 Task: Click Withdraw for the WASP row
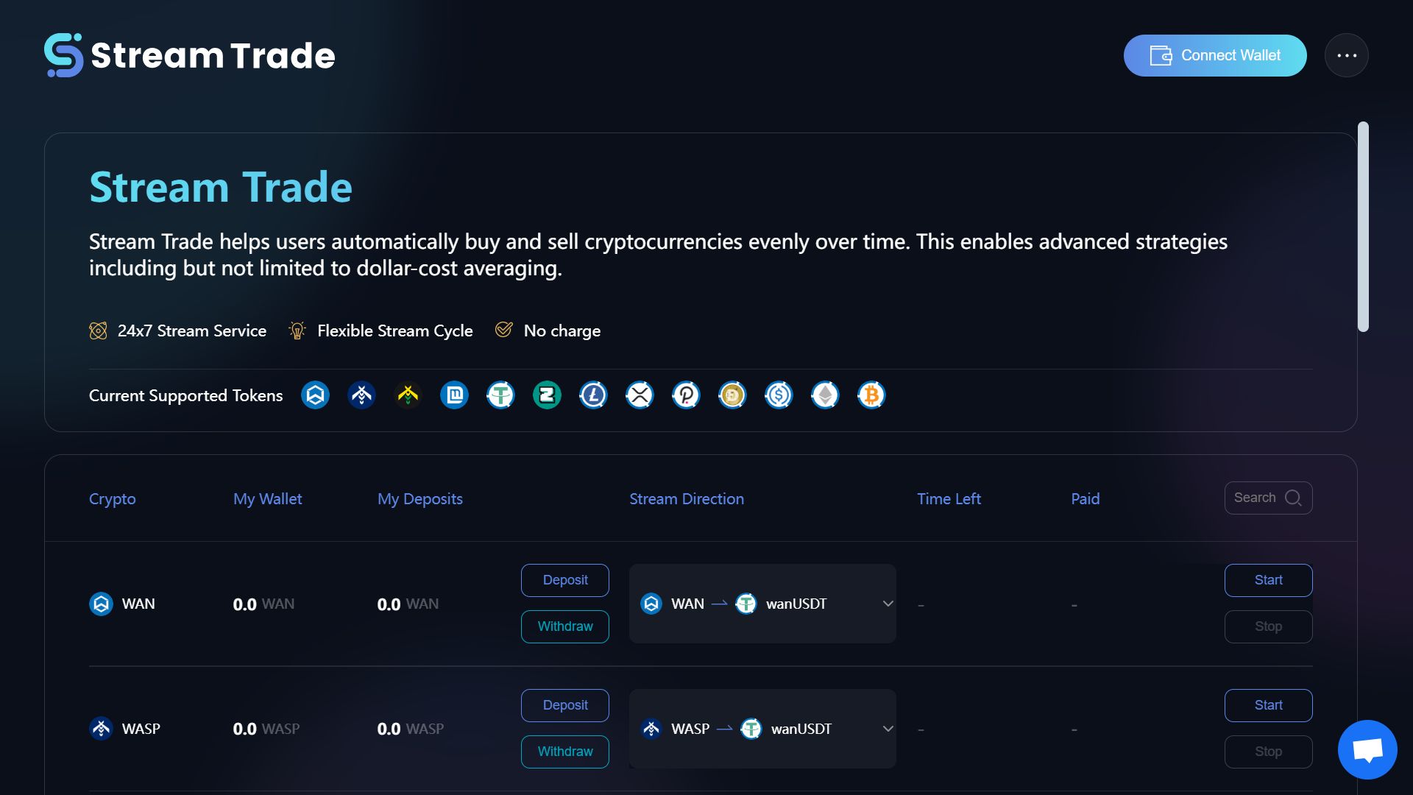tap(564, 752)
